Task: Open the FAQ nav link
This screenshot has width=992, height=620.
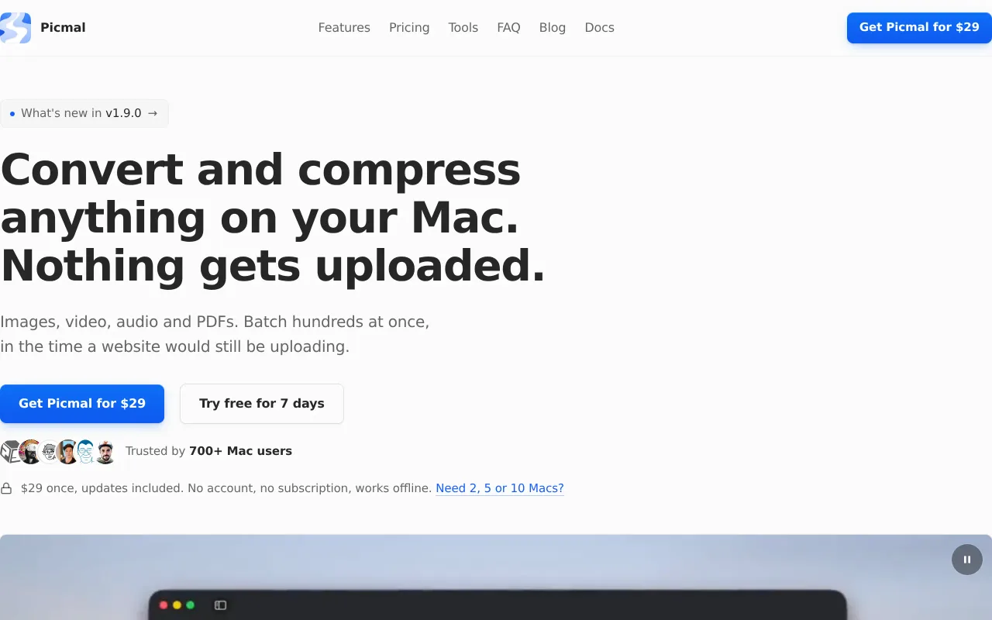Action: click(508, 28)
